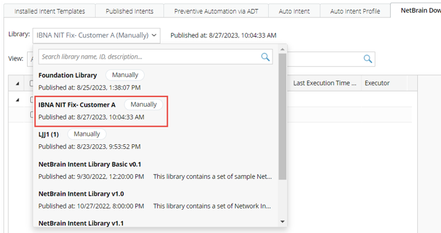Open the Library dropdown IBNA NIT Fix
The height and width of the screenshot is (233, 441).
96,35
